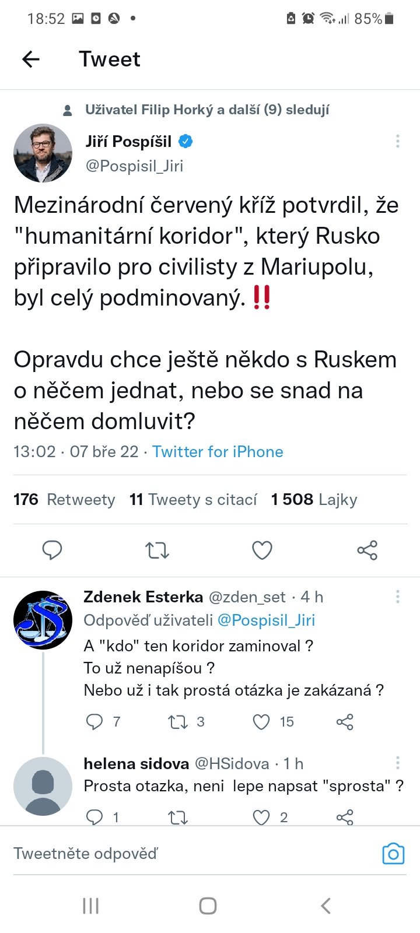
Task: Open camera icon to attach a photo
Action: [x=393, y=854]
